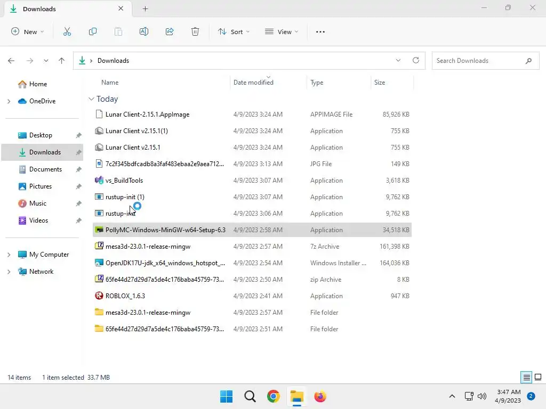Screen dimensions: 546x409
Task: Collapse the Today group
Action: coord(91,99)
